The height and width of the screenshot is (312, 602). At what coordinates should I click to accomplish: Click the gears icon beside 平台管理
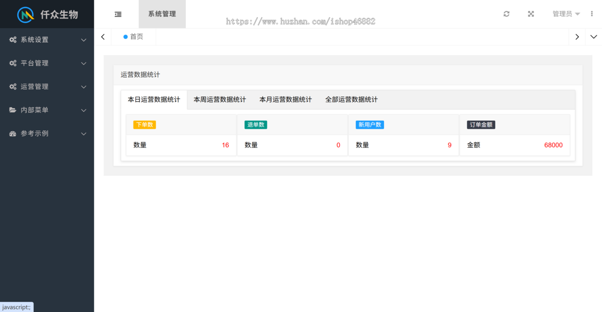pos(13,63)
